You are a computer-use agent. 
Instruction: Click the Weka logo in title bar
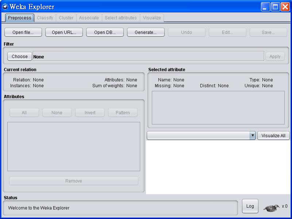click(x=5, y=7)
